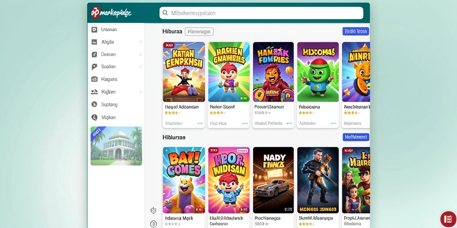This screenshot has height=228, width=457.
Task: Open the three-dot menu on the first game card
Action: point(200,123)
